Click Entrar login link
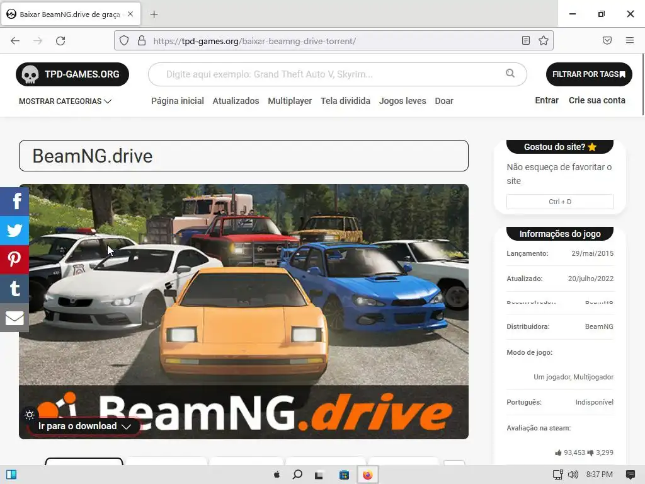This screenshot has height=484, width=645. (x=547, y=100)
